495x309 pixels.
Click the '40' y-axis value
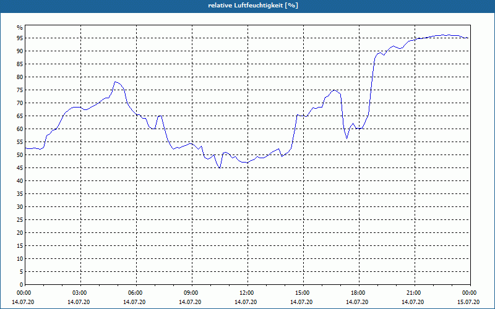(20, 181)
